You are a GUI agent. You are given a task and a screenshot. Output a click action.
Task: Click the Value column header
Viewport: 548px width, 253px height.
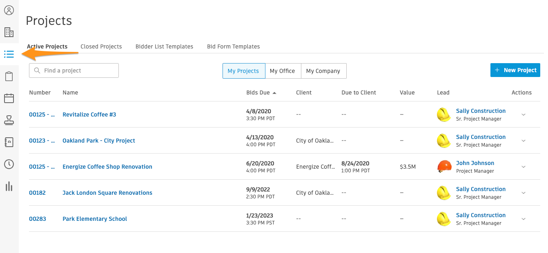click(407, 92)
